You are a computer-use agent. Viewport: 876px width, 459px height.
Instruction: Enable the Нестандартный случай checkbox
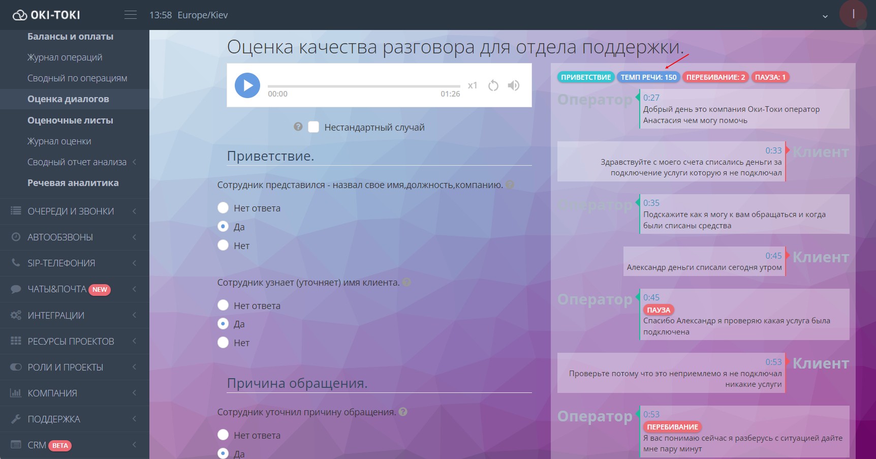313,127
